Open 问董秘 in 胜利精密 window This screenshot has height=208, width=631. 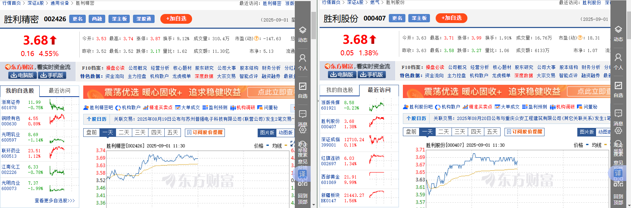tap(267, 107)
